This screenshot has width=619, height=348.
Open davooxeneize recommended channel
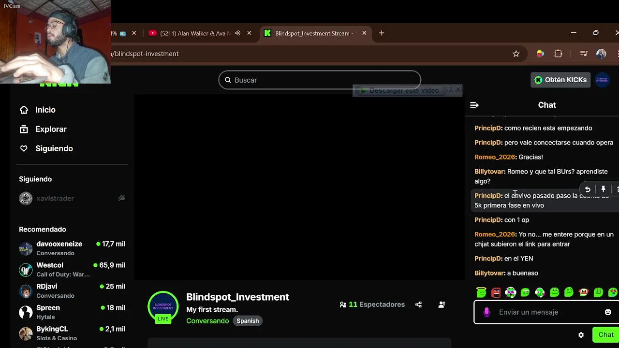[72, 248]
